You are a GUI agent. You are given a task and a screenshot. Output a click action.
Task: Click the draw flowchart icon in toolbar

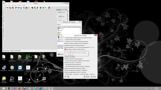click(x=46, y=8)
